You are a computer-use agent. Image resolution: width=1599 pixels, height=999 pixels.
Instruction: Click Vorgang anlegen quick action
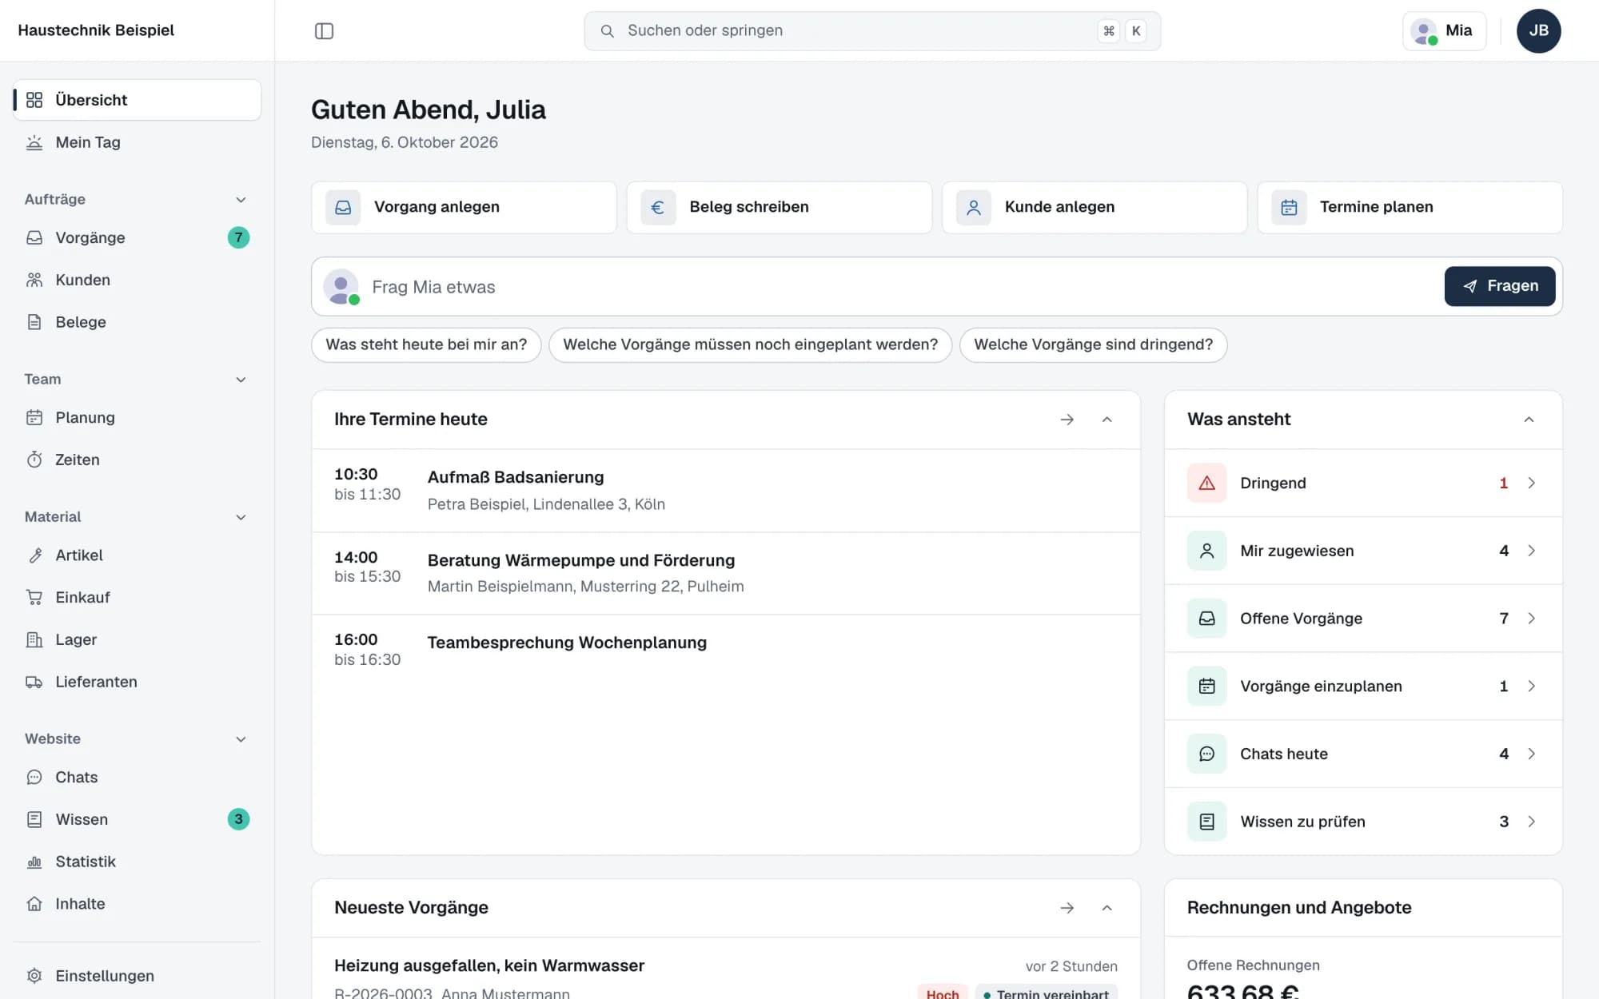464,207
